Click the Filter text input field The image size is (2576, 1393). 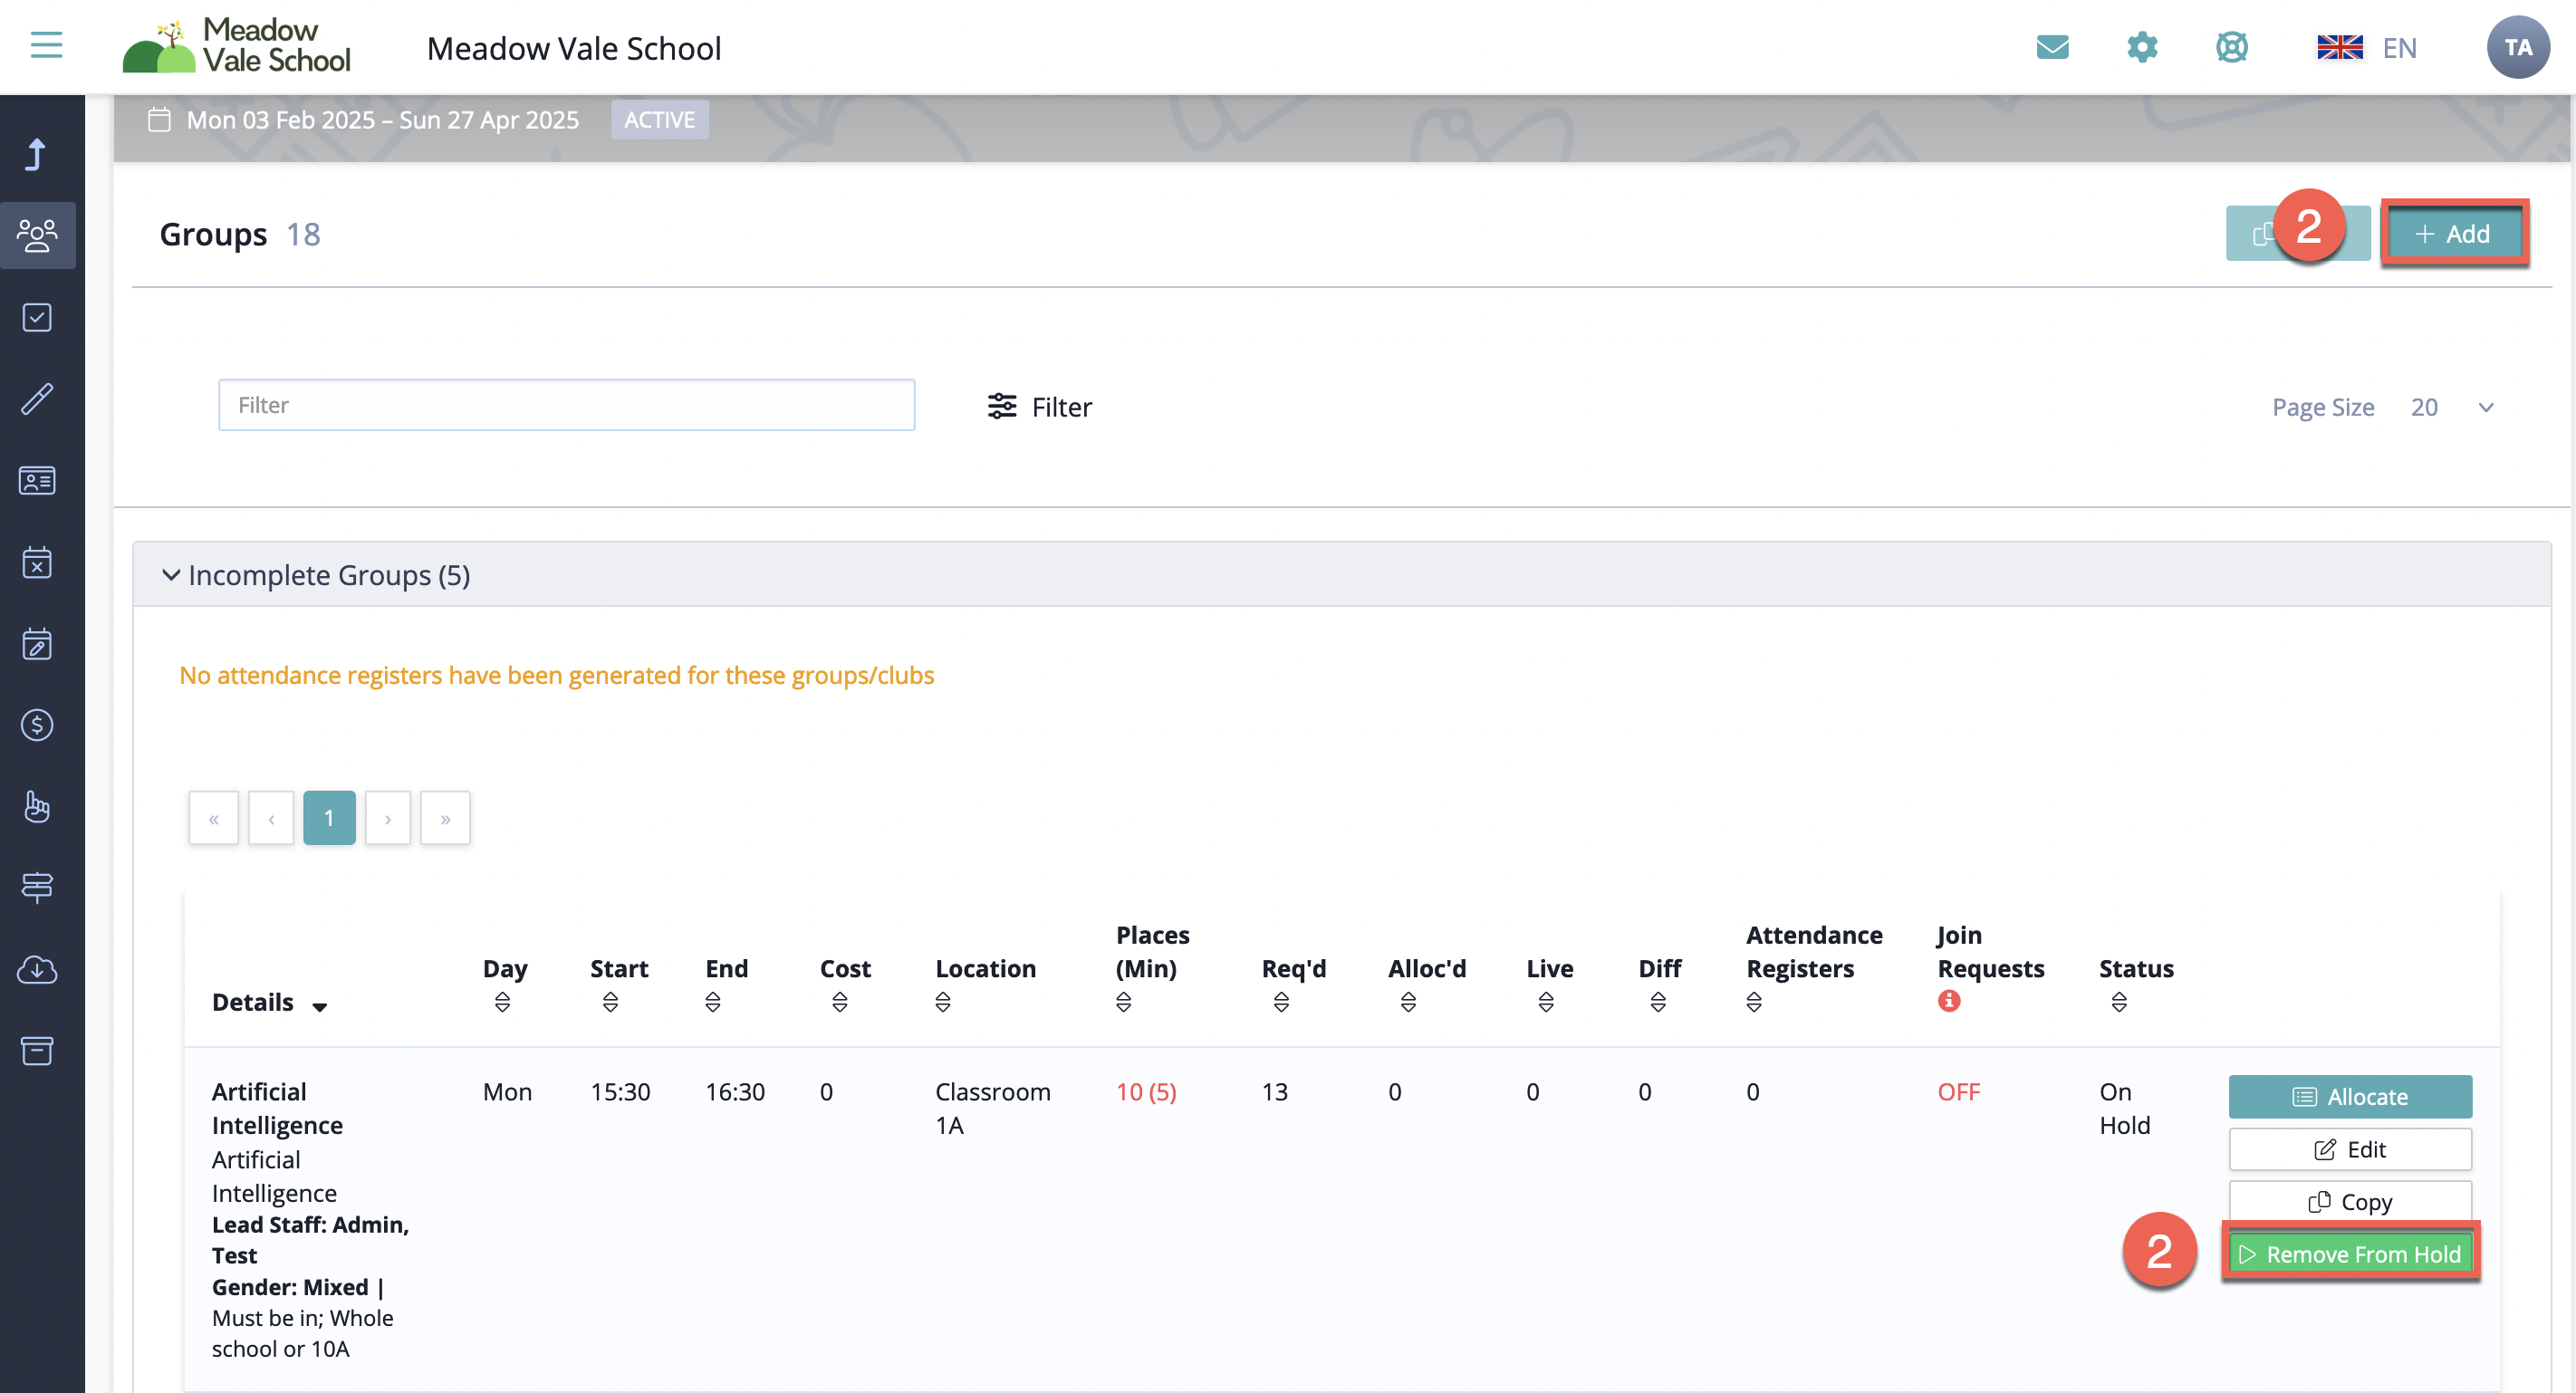(566, 405)
